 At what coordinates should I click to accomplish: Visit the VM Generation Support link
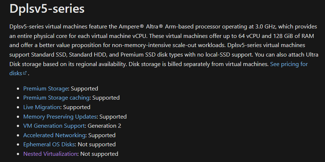point(54,126)
